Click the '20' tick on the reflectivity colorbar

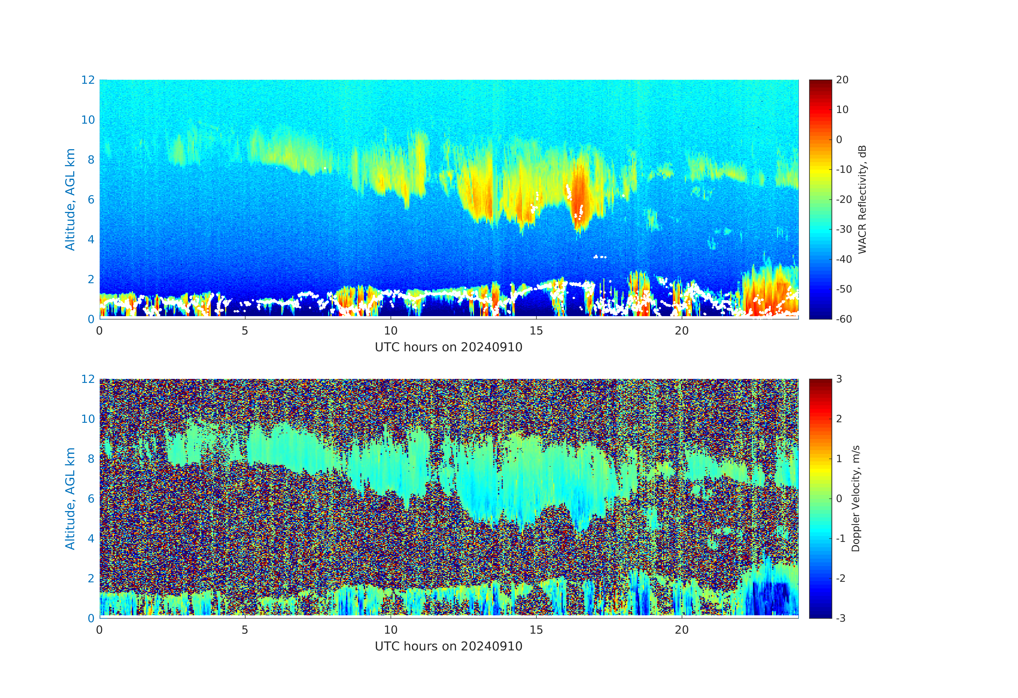pyautogui.click(x=842, y=80)
